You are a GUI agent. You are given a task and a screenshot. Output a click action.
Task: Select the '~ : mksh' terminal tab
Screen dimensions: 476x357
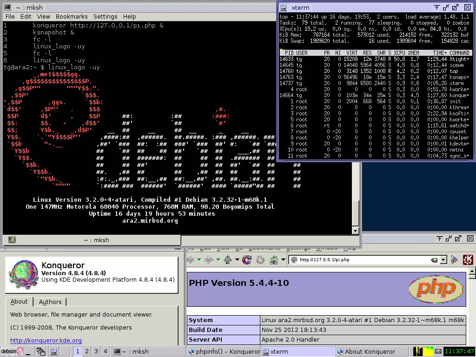click(92, 240)
